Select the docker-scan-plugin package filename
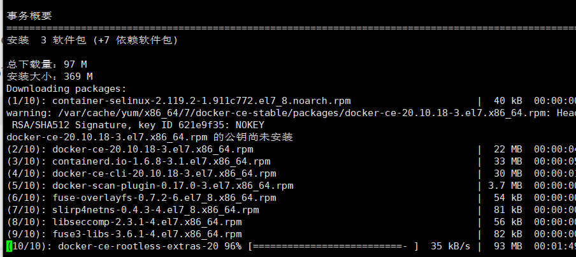 point(173,186)
